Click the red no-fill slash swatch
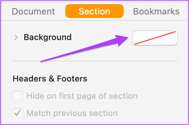The width and height of the screenshot is (189, 125). coord(155,38)
